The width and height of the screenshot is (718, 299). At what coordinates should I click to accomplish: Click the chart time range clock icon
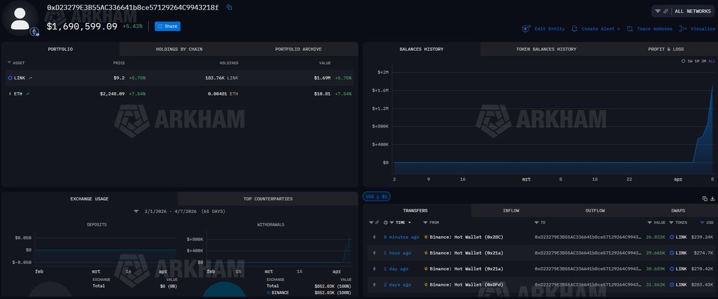point(683,61)
